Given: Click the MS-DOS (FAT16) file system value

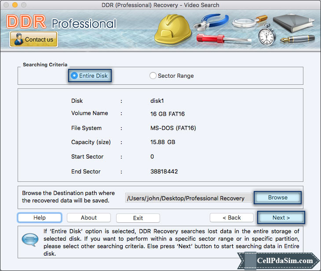Looking at the screenshot, I should 173,128.
